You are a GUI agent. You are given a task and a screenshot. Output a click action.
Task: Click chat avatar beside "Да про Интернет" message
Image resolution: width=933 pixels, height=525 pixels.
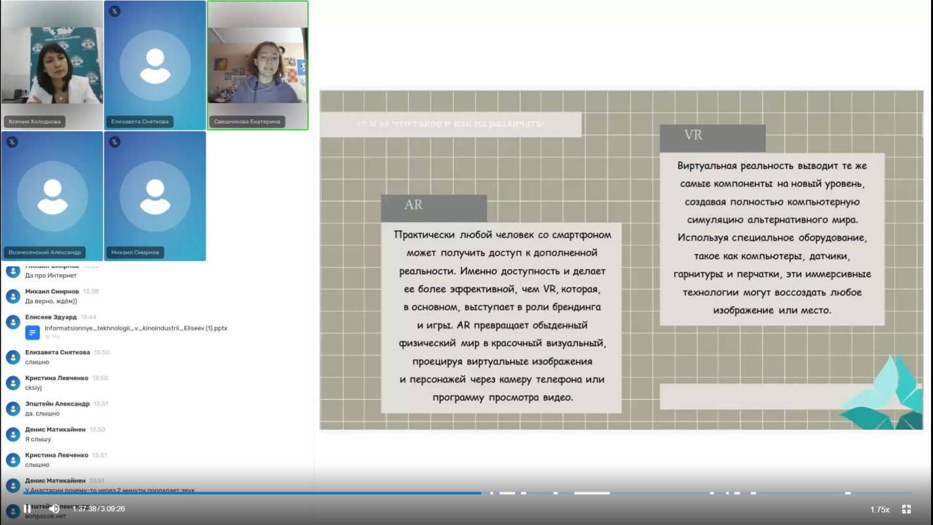point(13,270)
